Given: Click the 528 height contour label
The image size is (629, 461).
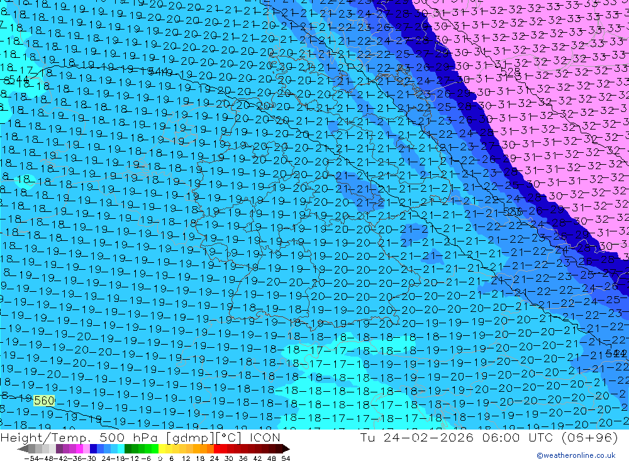Looking at the screenshot, I should coord(510,72).
